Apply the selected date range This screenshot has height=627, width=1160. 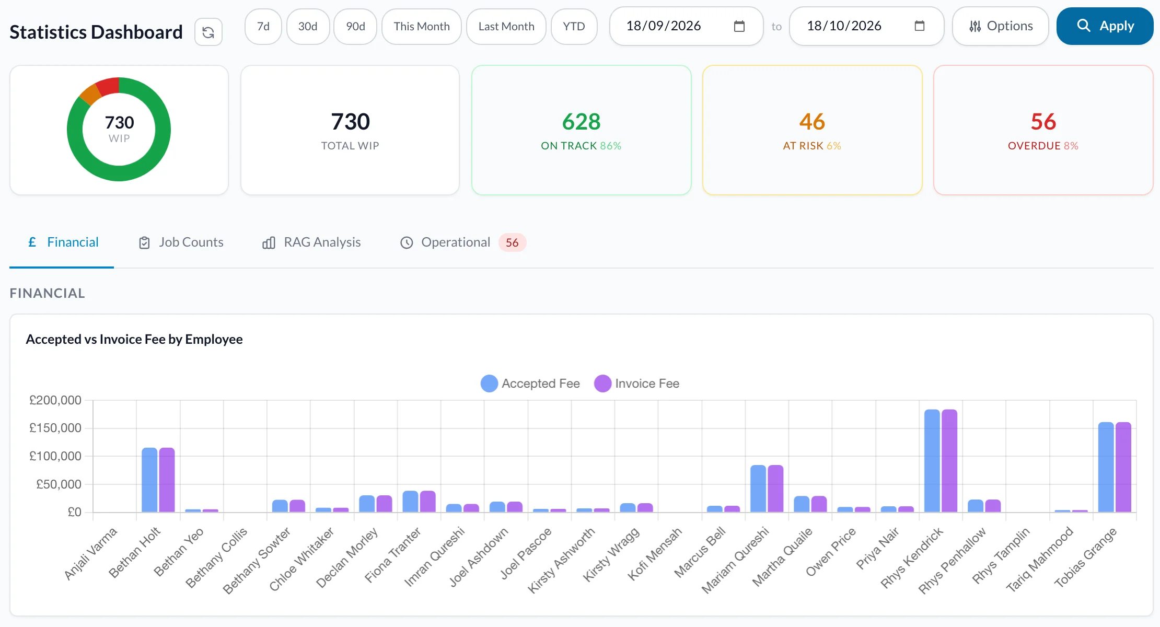pos(1105,26)
